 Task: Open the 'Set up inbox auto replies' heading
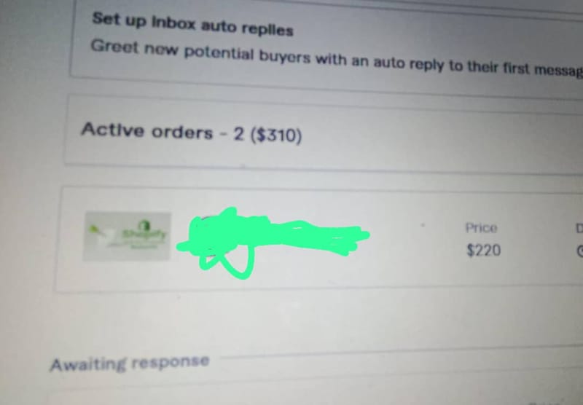[192, 24]
